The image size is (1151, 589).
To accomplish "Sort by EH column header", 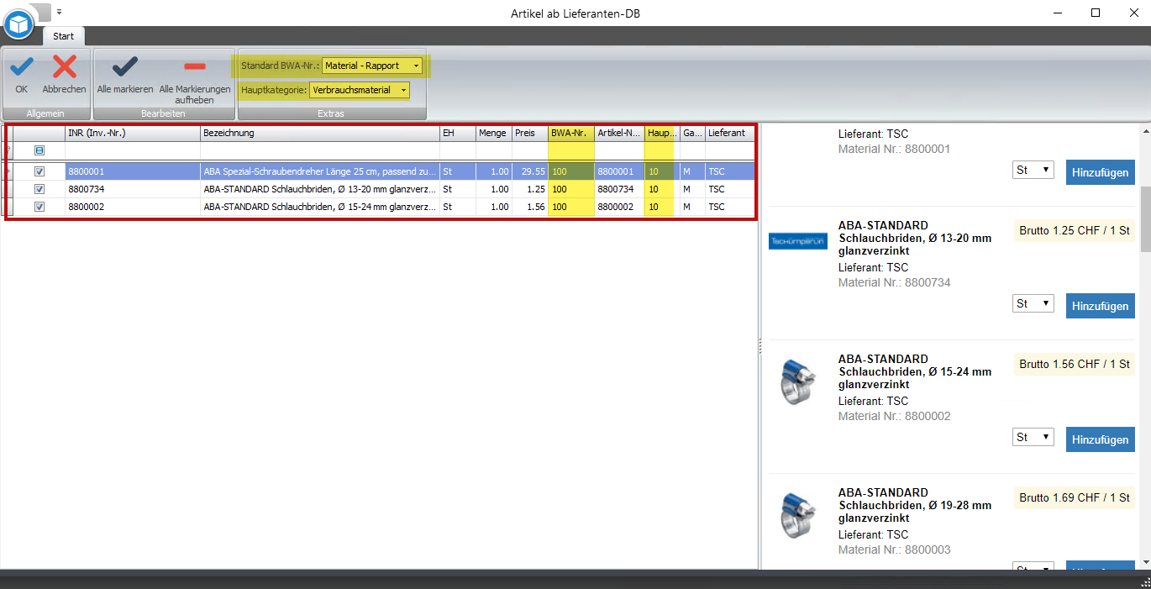I will click(x=458, y=133).
